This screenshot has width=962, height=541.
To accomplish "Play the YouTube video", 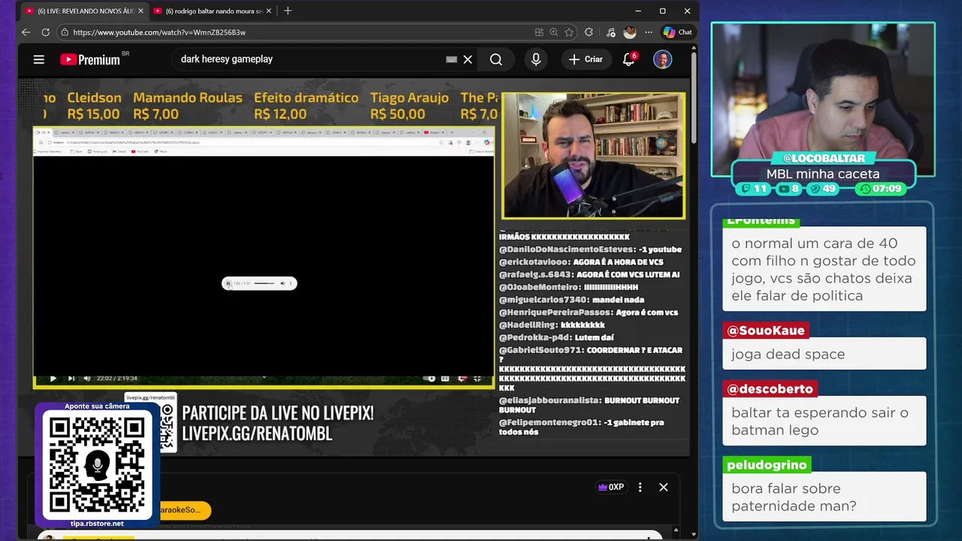I will click(x=53, y=378).
